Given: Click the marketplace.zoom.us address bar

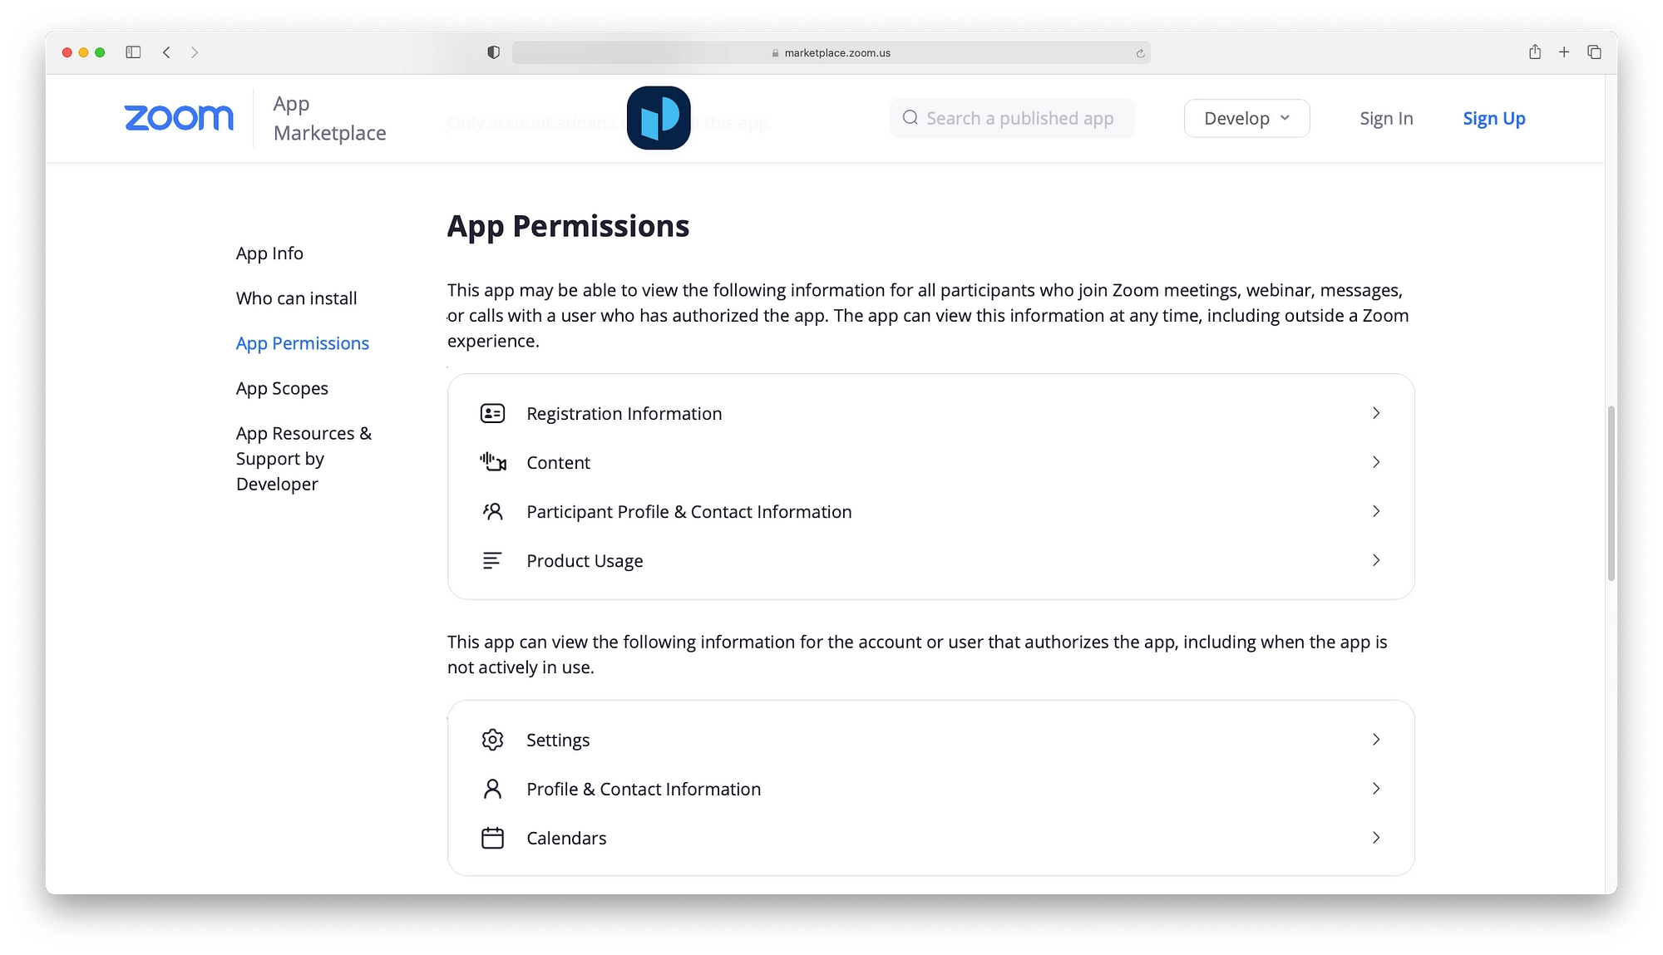Looking at the screenshot, I should tap(831, 52).
